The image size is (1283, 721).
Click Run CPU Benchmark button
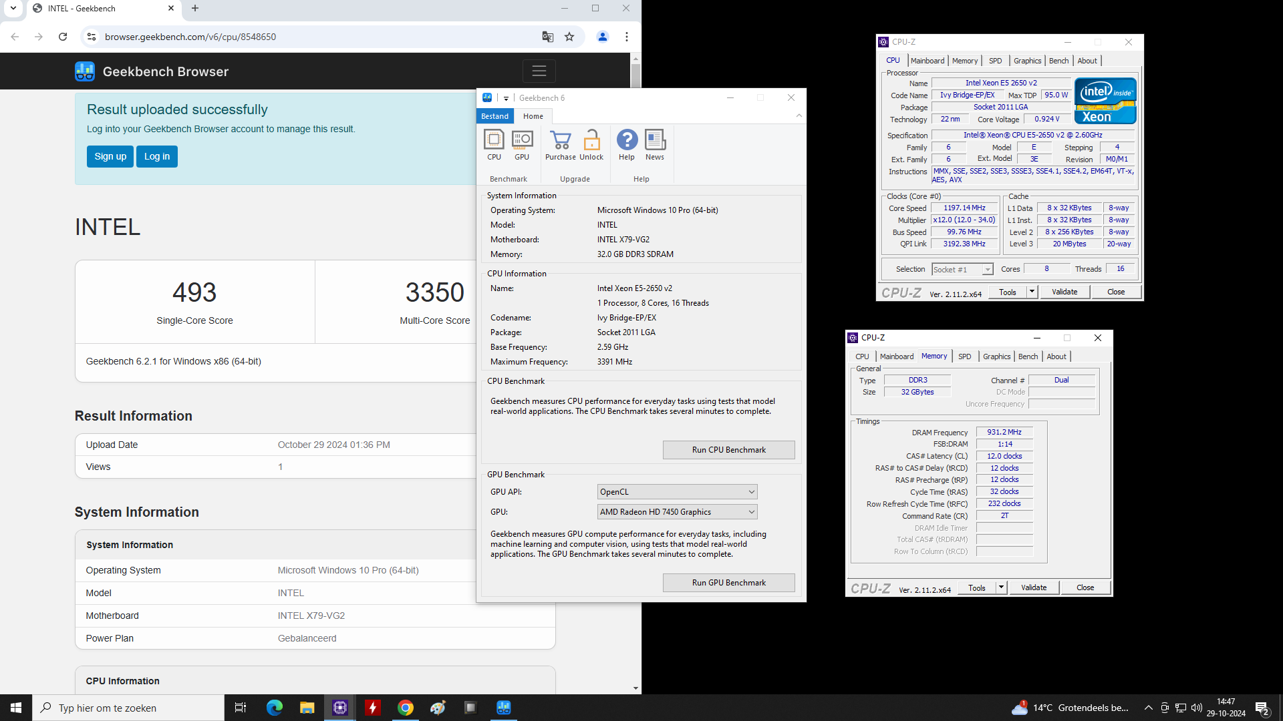tap(729, 450)
